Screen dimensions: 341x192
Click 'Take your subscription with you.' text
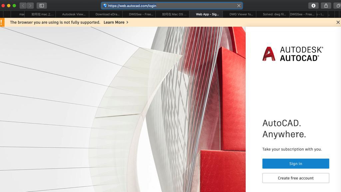click(x=292, y=149)
